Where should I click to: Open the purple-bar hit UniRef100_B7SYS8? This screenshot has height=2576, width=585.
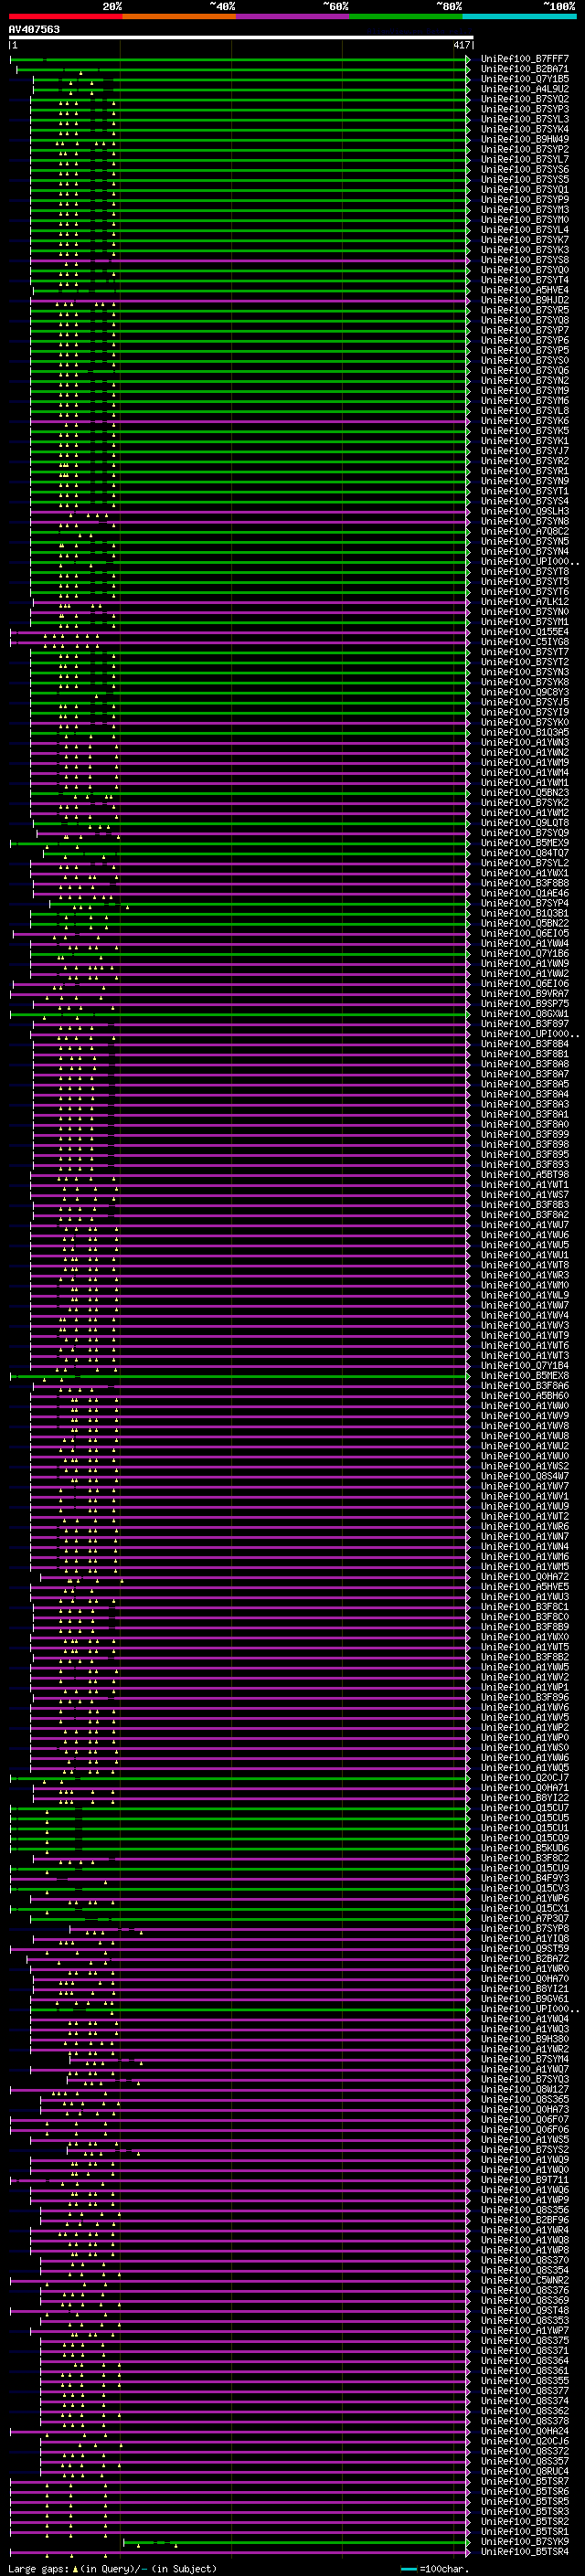pyautogui.click(x=524, y=260)
